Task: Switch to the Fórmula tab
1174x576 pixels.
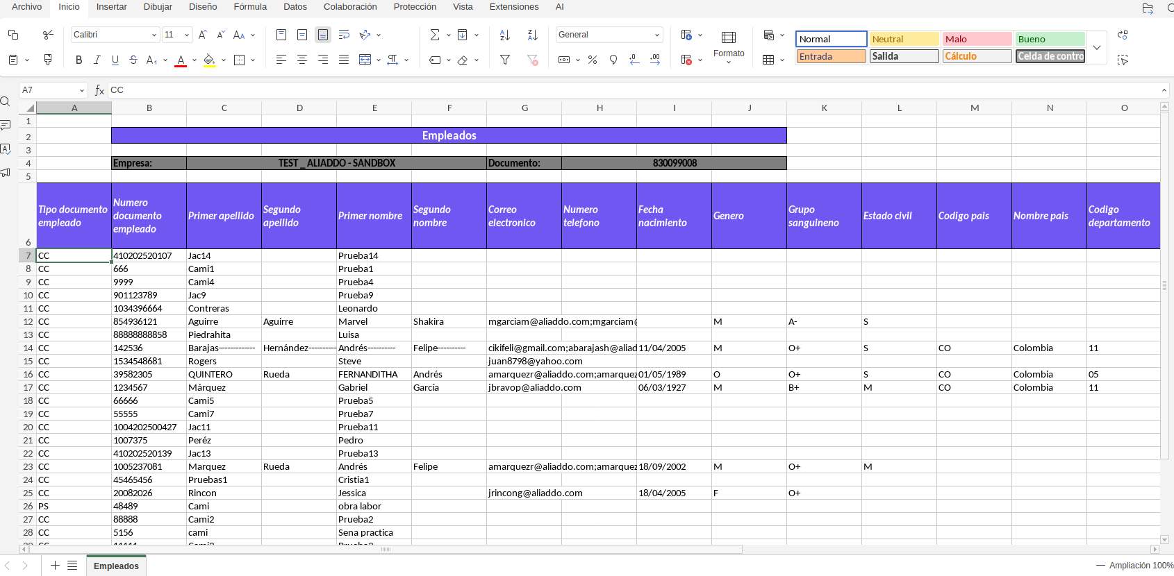Action: (250, 7)
